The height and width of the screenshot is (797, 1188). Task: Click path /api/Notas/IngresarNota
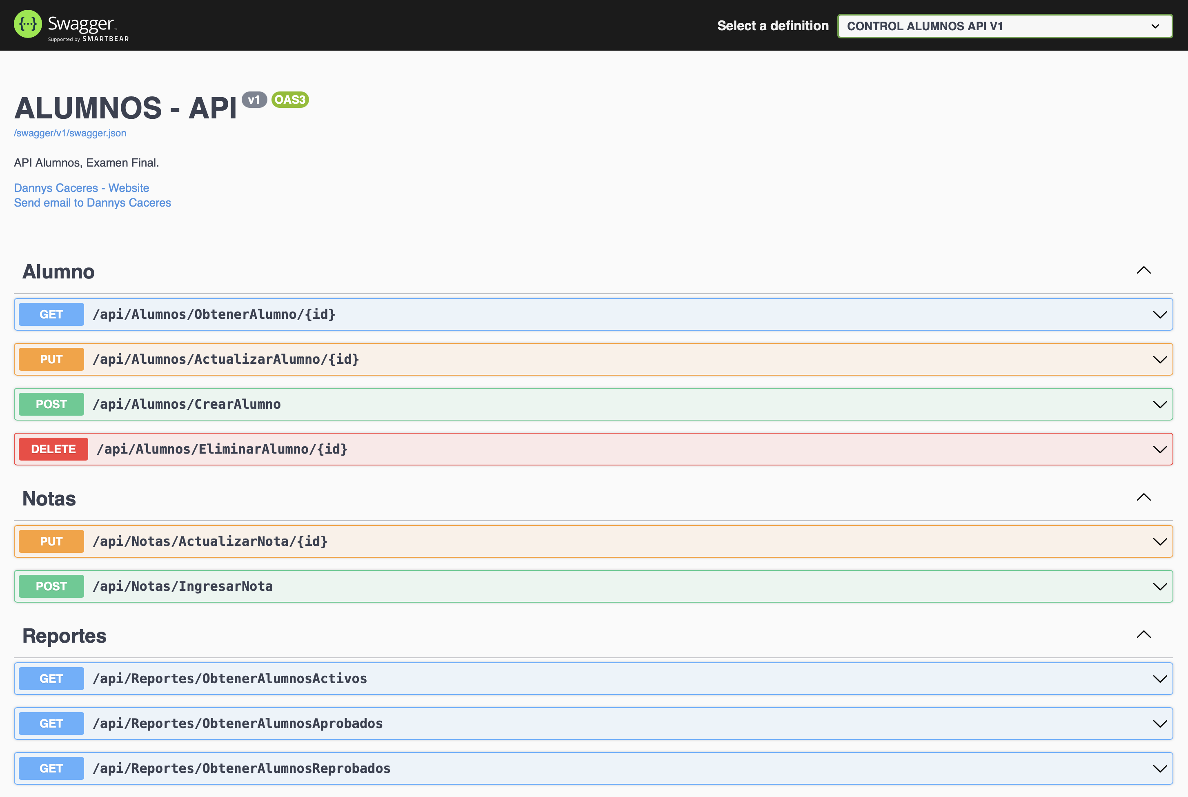(x=182, y=587)
